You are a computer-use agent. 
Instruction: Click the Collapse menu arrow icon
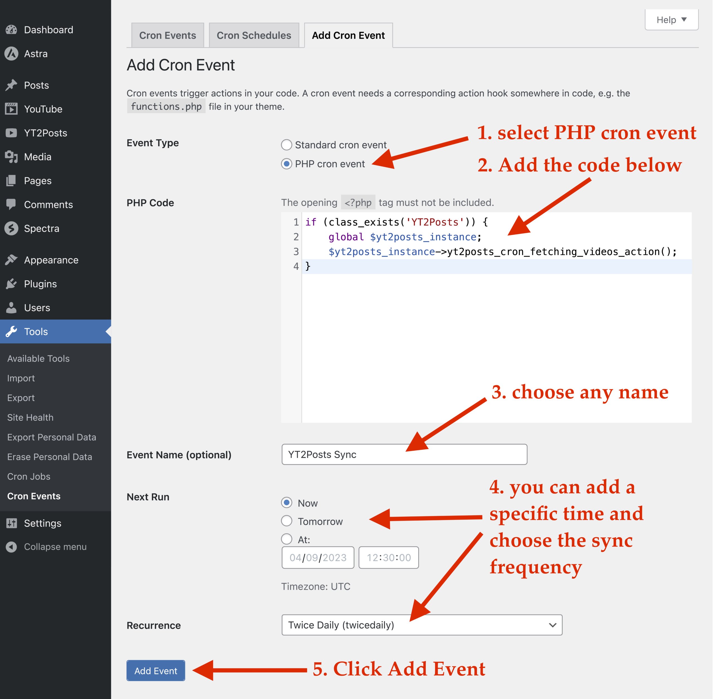pyautogui.click(x=11, y=547)
